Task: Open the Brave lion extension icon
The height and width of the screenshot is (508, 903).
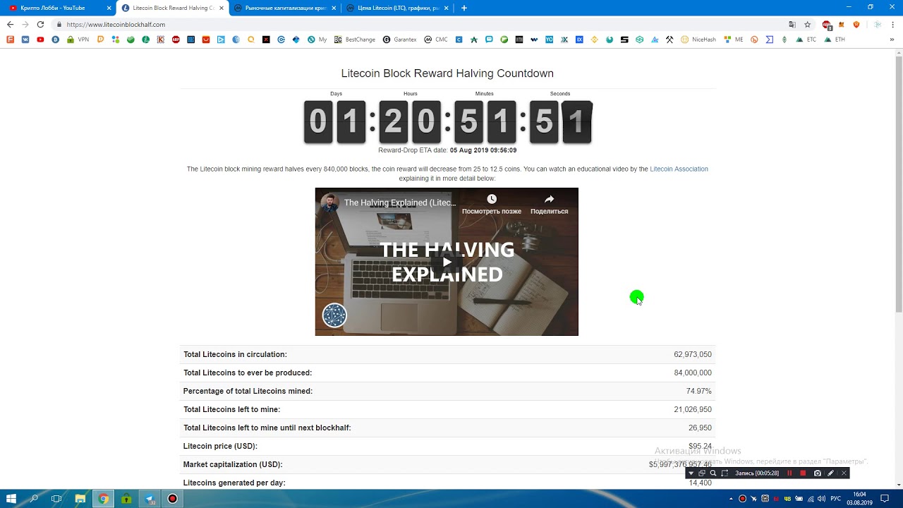Action: pyautogui.click(x=856, y=24)
